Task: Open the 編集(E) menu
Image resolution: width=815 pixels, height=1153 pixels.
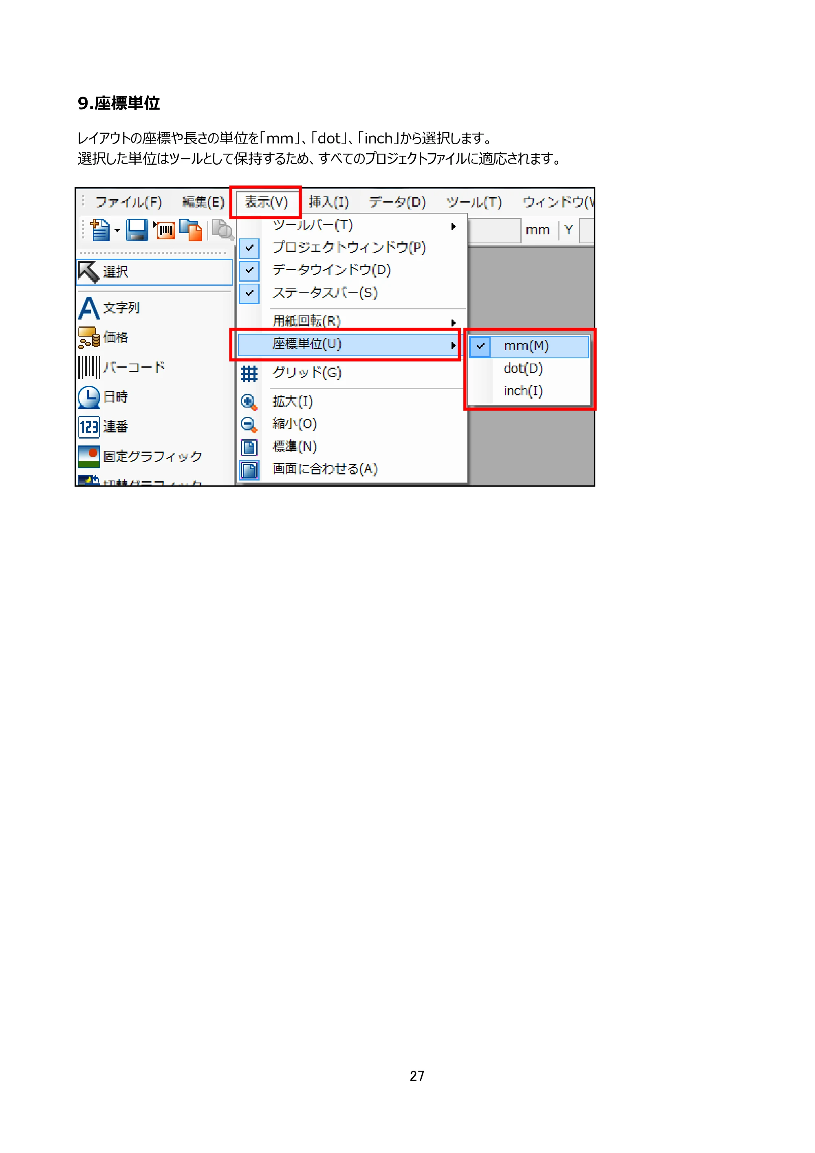Action: [x=203, y=203]
